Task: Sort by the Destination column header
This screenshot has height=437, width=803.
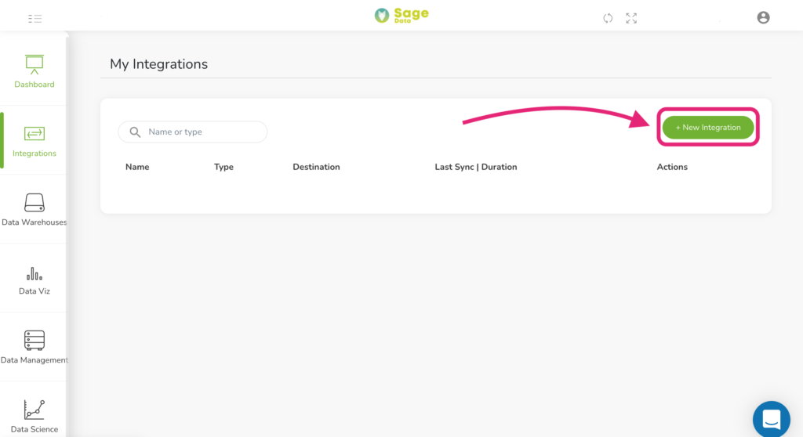Action: pyautogui.click(x=316, y=167)
